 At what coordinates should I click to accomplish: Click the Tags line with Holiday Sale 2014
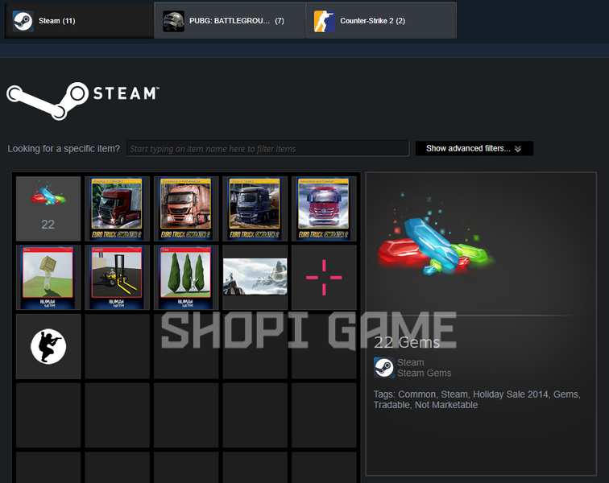click(477, 399)
